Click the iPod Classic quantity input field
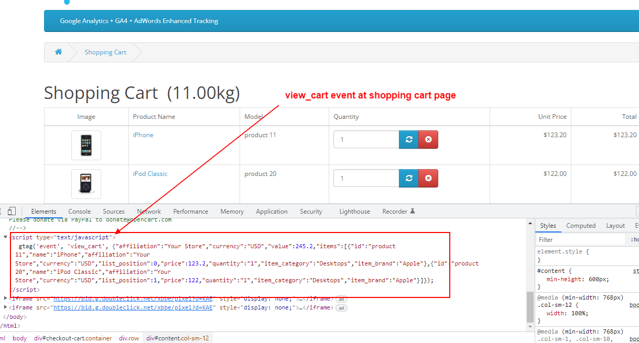Image resolution: width=639 pixels, height=343 pixels. pos(366,179)
